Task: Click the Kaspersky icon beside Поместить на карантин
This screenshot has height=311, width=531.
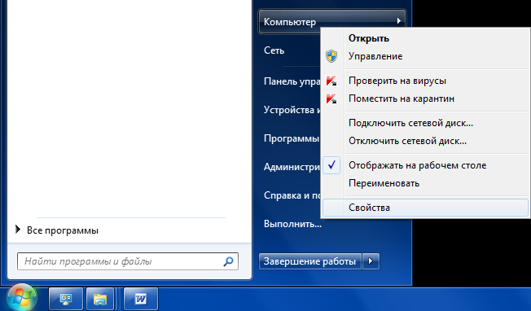Action: pyautogui.click(x=331, y=99)
